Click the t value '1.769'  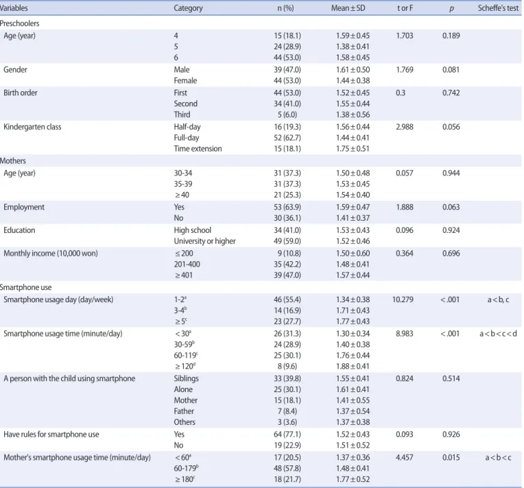[x=405, y=70]
